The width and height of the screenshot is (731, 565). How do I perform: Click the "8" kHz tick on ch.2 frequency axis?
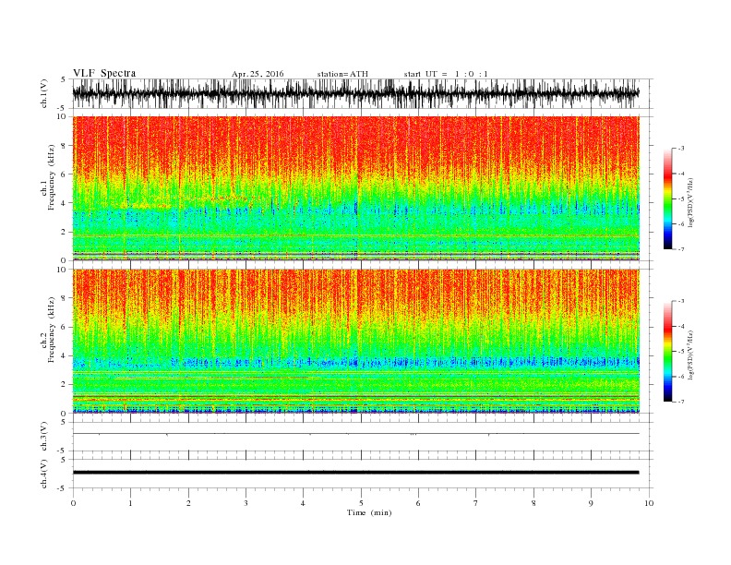[x=65, y=298]
